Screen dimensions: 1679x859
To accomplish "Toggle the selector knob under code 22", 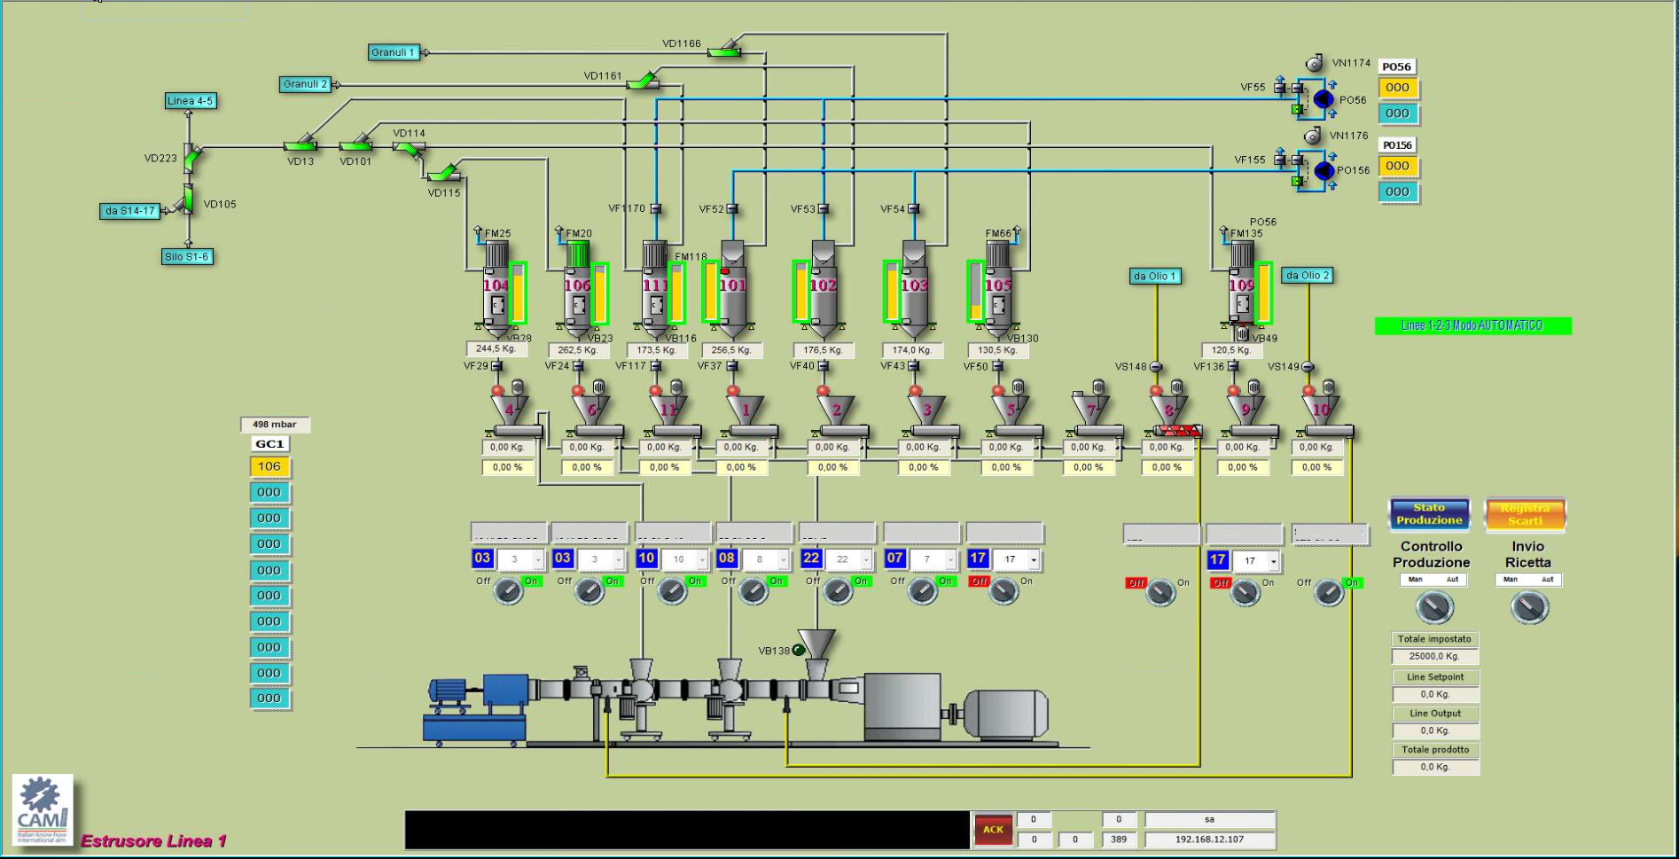I will [x=838, y=590].
